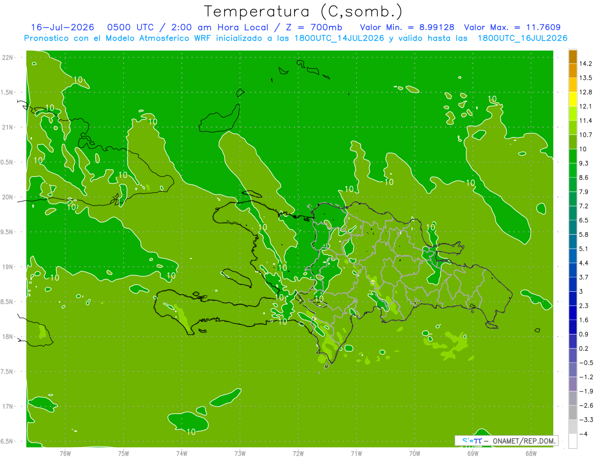
Task: Click the Temperatura (C,somb.) title
Action: pos(303,11)
